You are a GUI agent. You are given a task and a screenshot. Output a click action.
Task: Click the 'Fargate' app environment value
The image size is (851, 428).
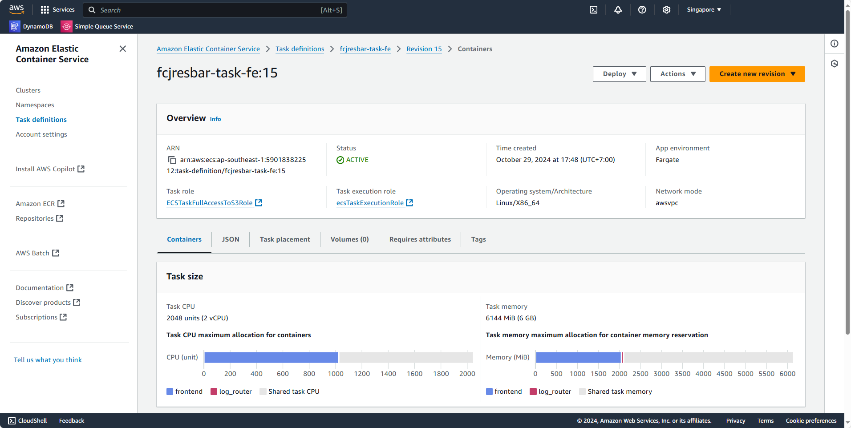click(667, 160)
